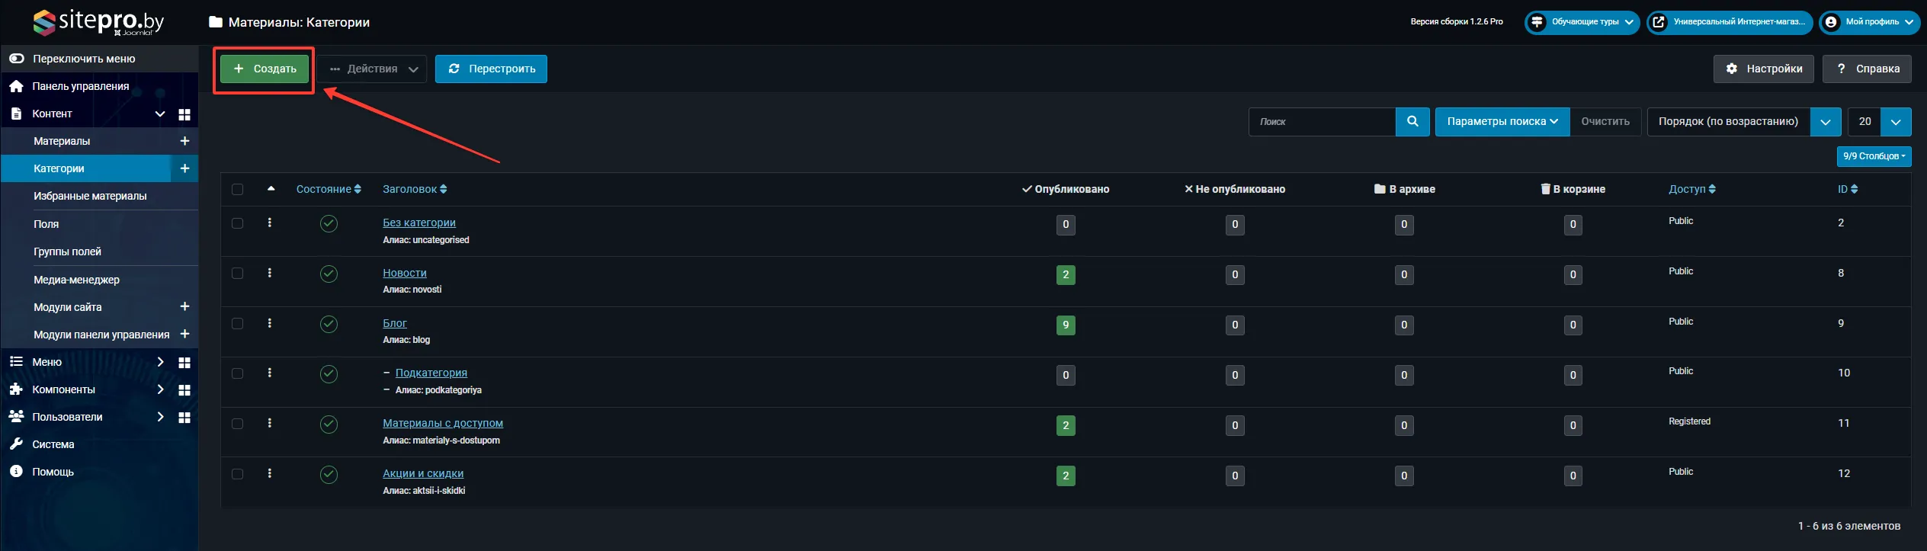This screenshot has height=551, width=1927.
Task: Go to Медиа-менеджер in sidebar
Action: [76, 280]
